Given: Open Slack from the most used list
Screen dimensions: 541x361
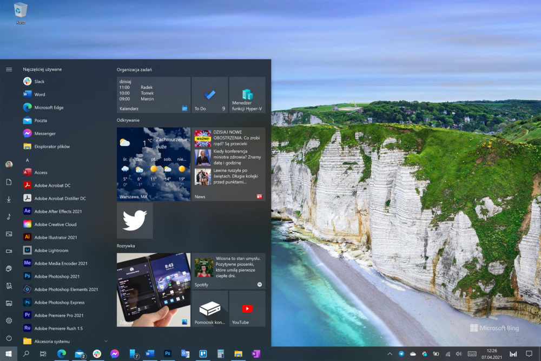Looking at the screenshot, I should 39,81.
